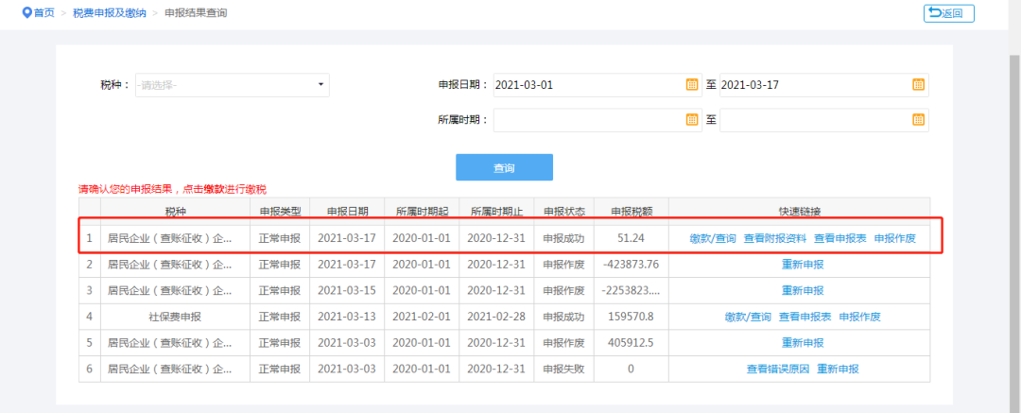
Task: Click the 申报成功 status in row 1
Action: point(563,238)
